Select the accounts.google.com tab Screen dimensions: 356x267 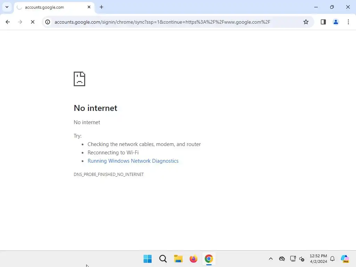[54, 7]
